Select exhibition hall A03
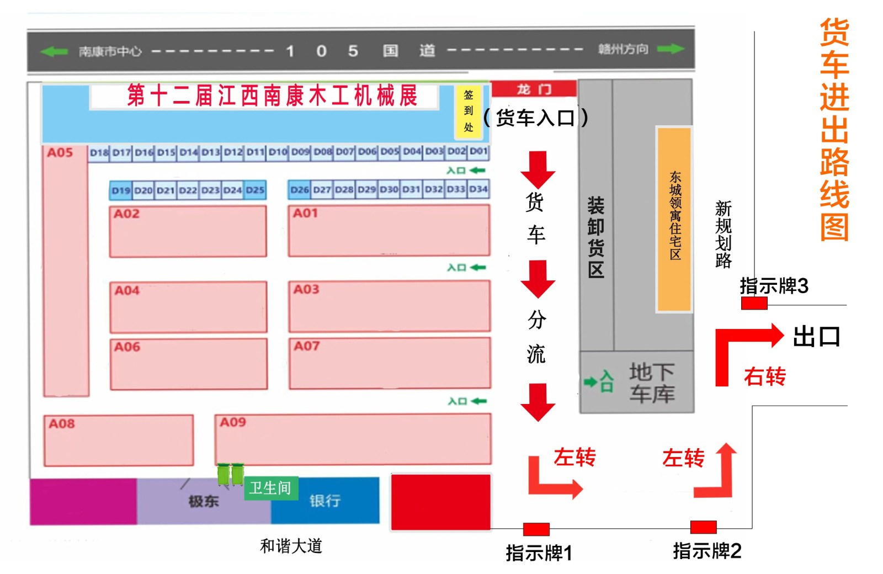This screenshot has width=883, height=574. pyautogui.click(x=390, y=306)
